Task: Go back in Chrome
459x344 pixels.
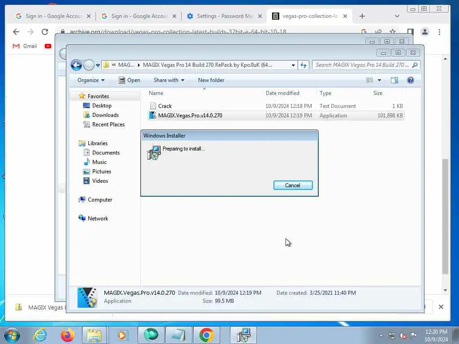Action: click(x=16, y=32)
